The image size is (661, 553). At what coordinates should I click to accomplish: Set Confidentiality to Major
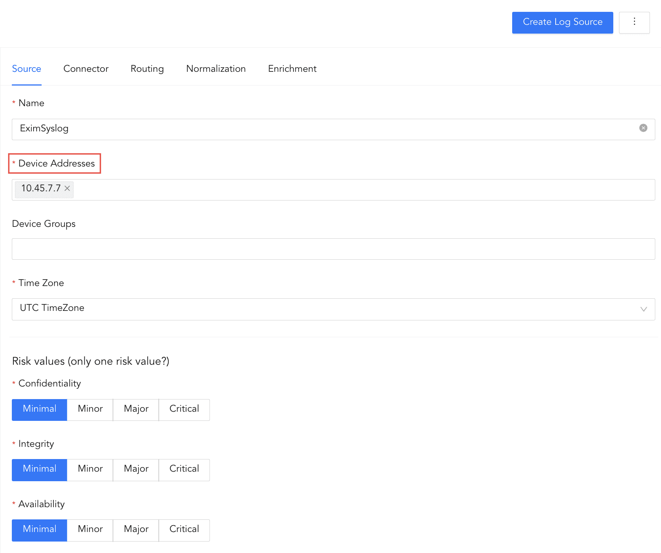click(x=136, y=409)
